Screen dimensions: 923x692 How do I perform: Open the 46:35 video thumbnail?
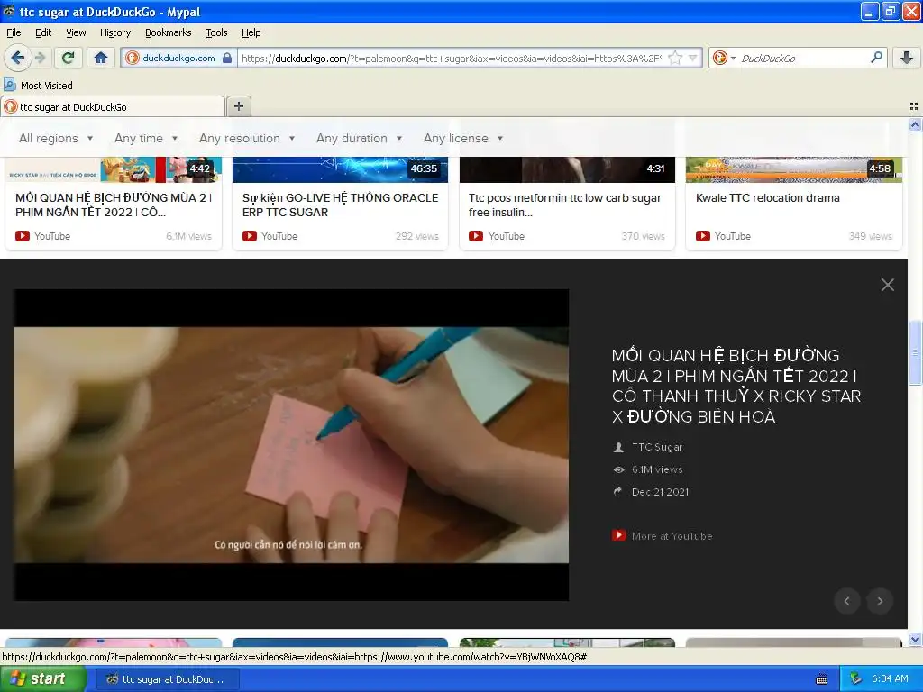(340, 170)
